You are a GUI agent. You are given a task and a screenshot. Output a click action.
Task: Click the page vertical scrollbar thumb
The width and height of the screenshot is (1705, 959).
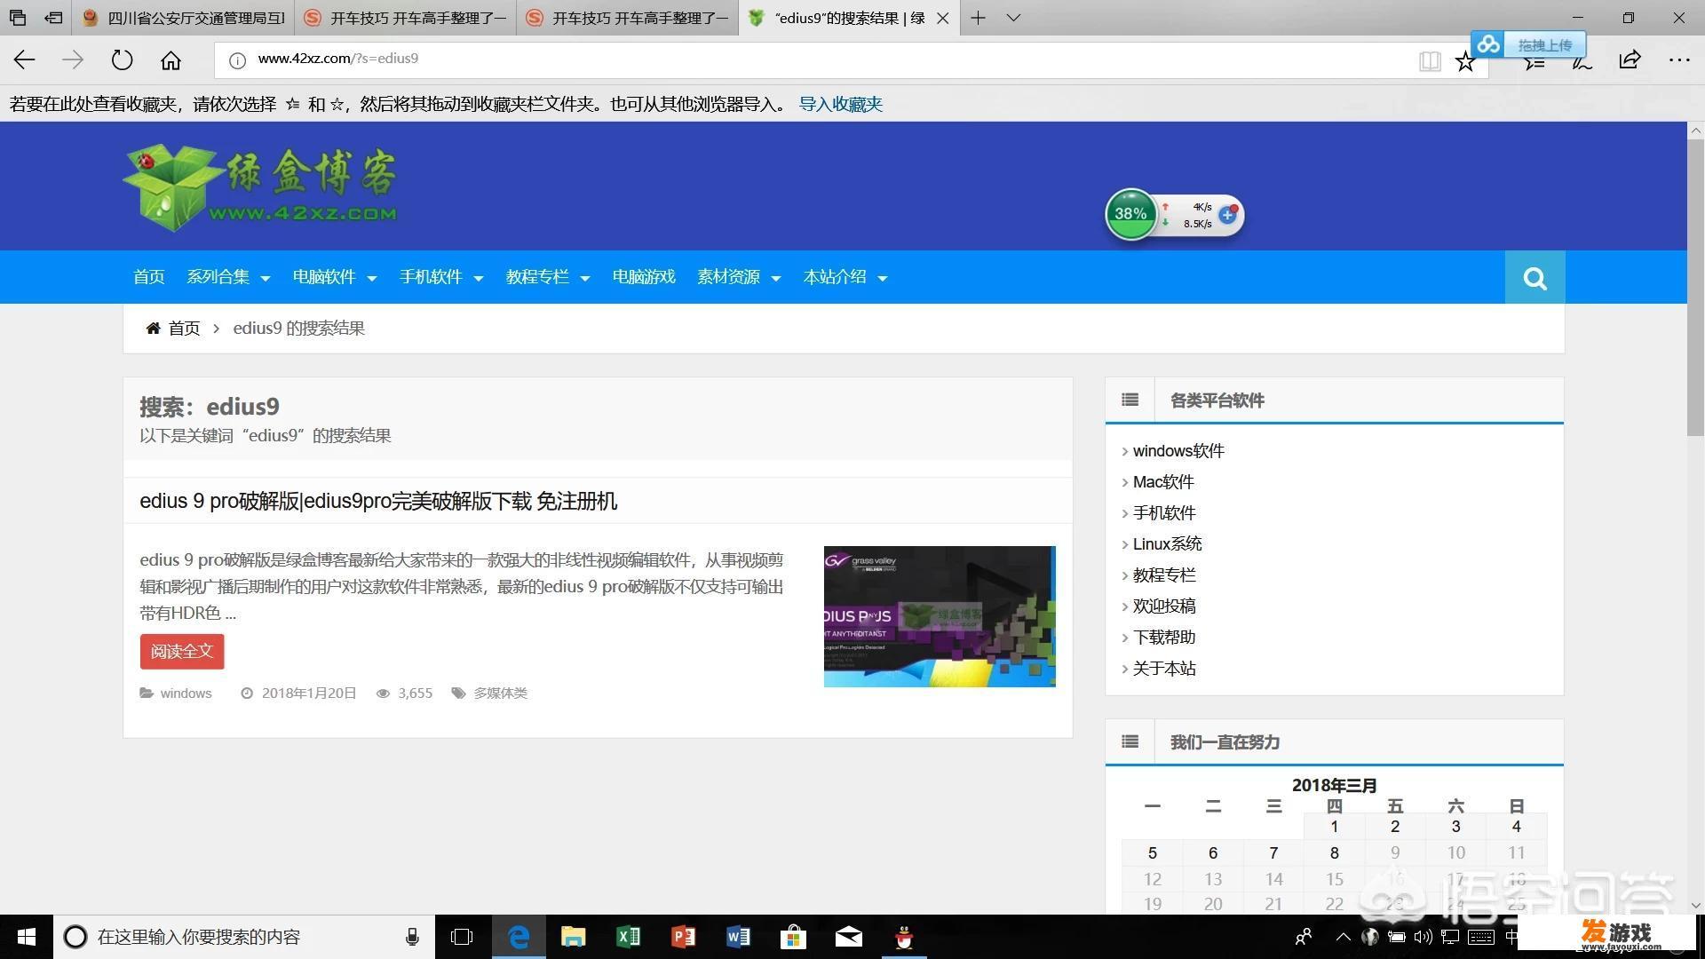click(1695, 287)
